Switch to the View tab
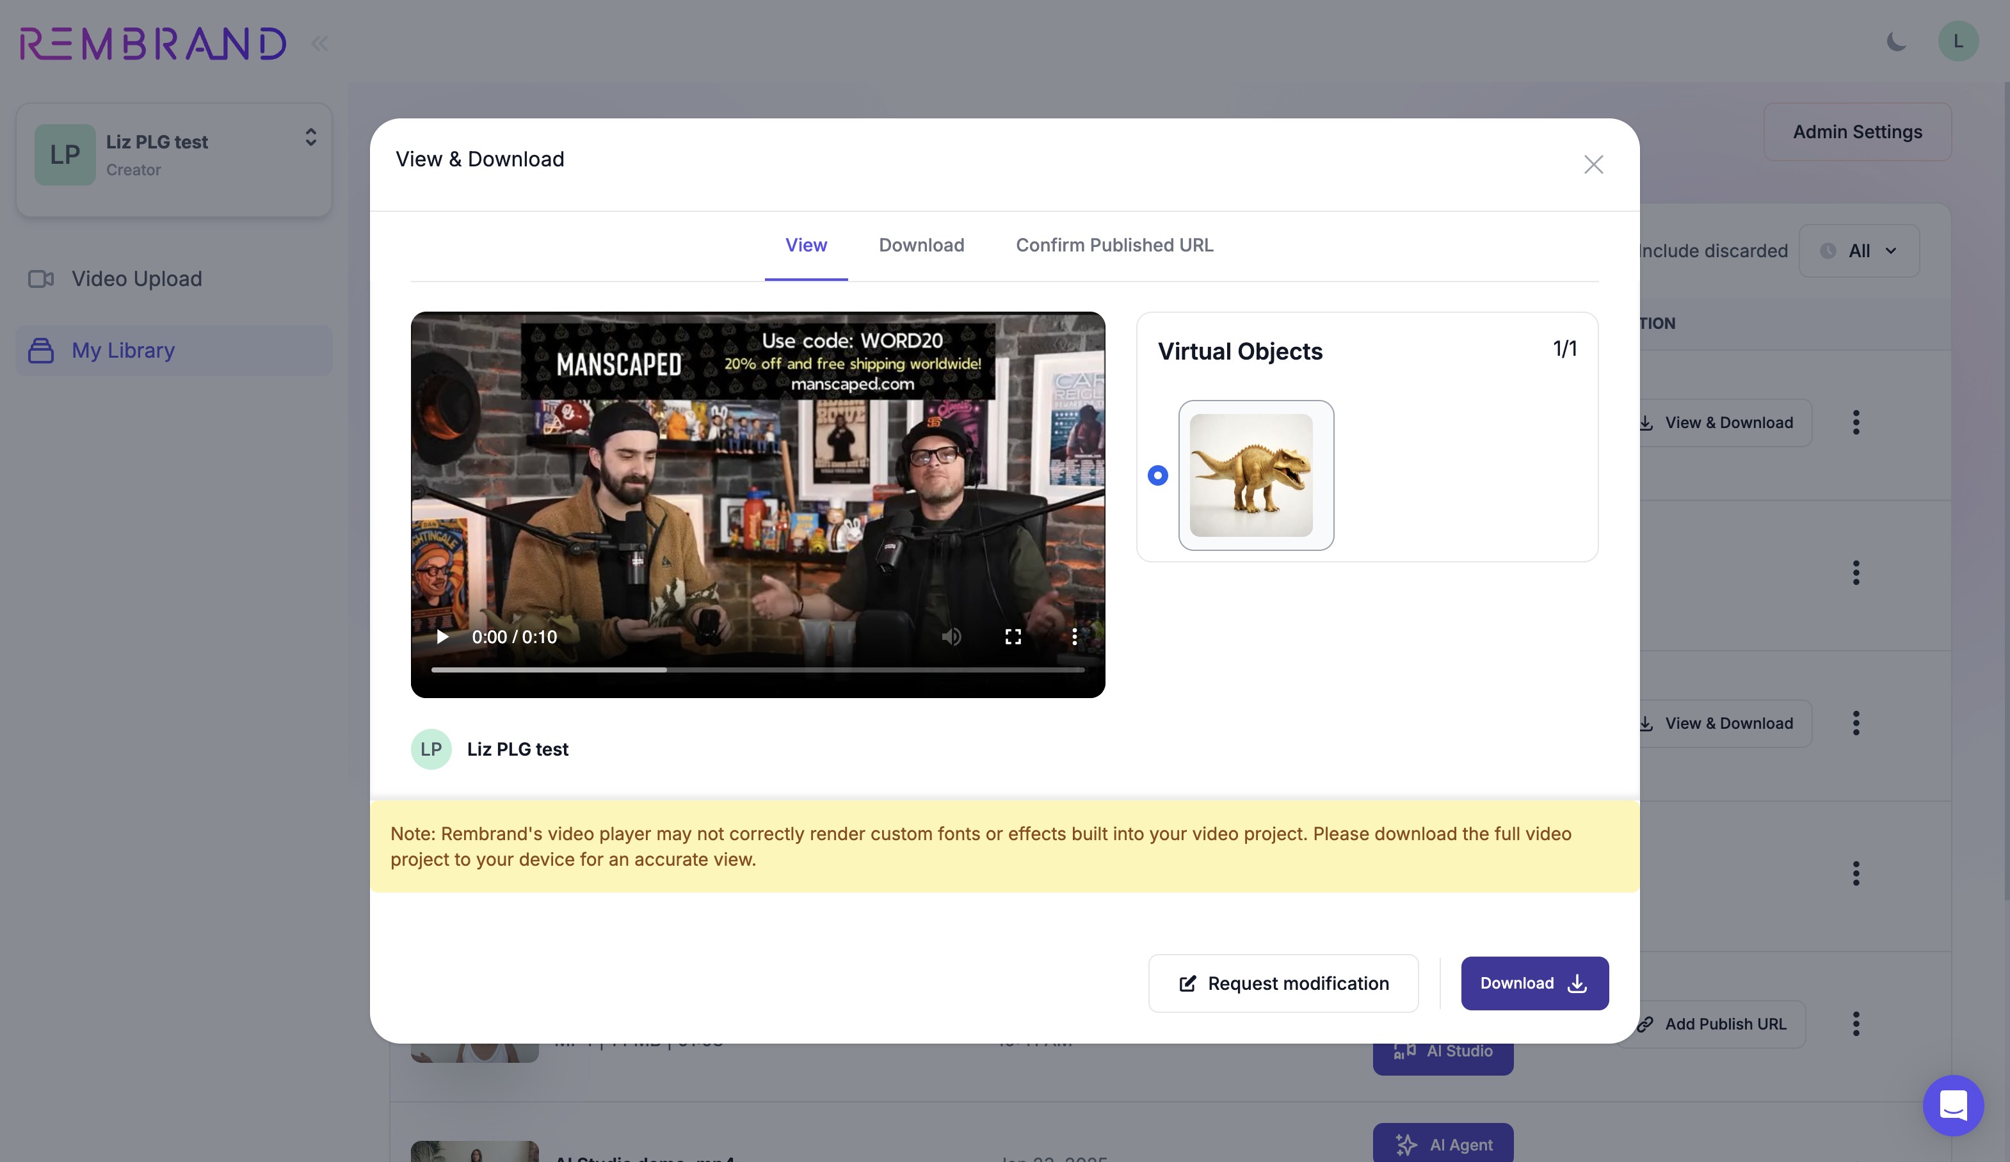Viewport: 2010px width, 1162px height. click(x=805, y=246)
